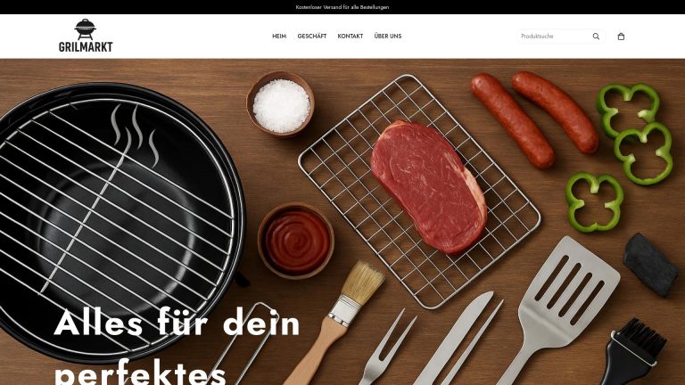Click the kettle grill logo icon
Image resolution: width=685 pixels, height=385 pixels.
[x=86, y=29]
